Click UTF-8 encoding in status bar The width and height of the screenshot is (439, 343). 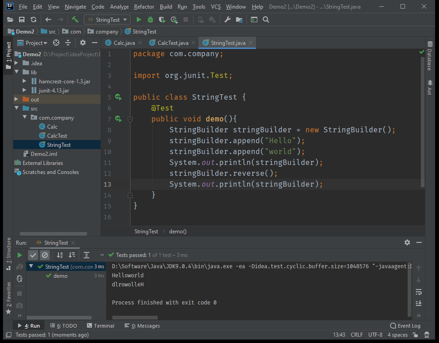click(x=375, y=334)
